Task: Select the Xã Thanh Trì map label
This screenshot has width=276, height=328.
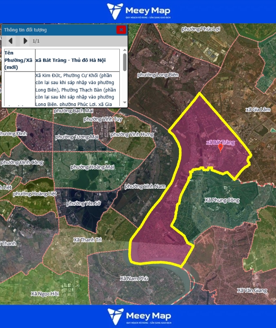Action: (x=88, y=240)
